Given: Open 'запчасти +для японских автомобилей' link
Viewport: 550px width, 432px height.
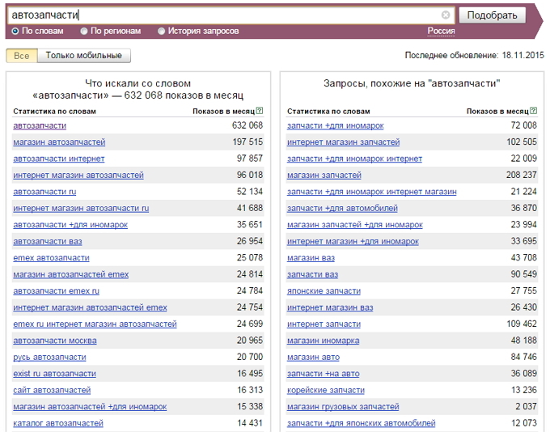Looking at the screenshot, I should (362, 423).
